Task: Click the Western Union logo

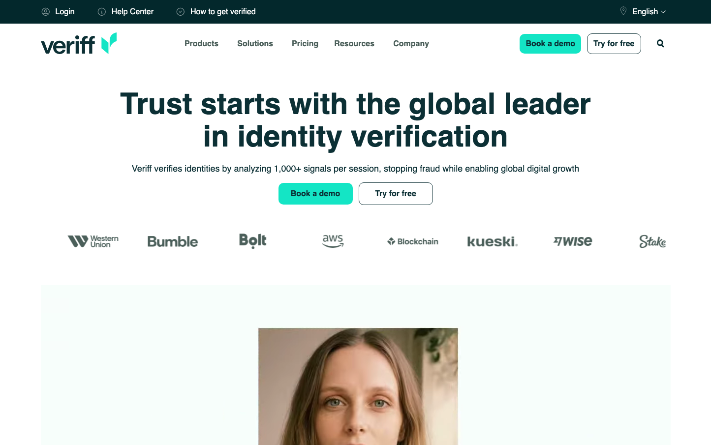Action: pos(93,241)
